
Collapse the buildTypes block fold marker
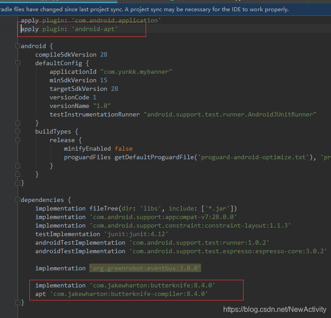click(x=18, y=131)
